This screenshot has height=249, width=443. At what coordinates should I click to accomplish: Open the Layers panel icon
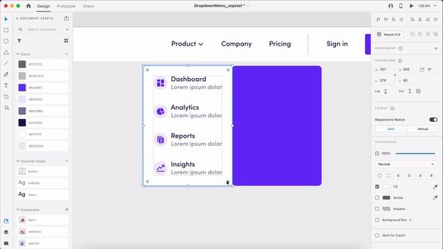pyautogui.click(x=6, y=232)
